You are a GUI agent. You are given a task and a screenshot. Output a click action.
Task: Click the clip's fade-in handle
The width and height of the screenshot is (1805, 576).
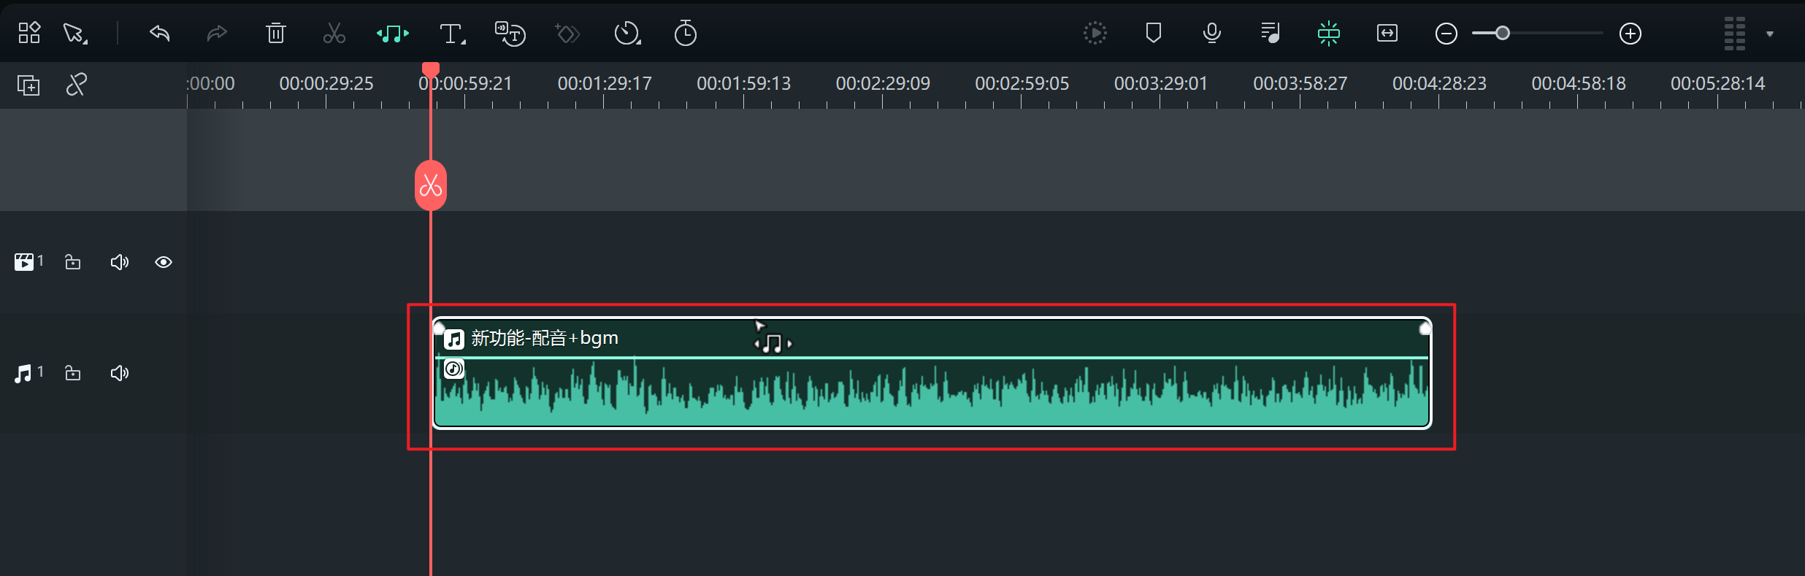pos(438,328)
